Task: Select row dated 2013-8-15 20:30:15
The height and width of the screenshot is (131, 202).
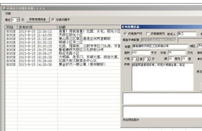Action: pyautogui.click(x=63, y=46)
